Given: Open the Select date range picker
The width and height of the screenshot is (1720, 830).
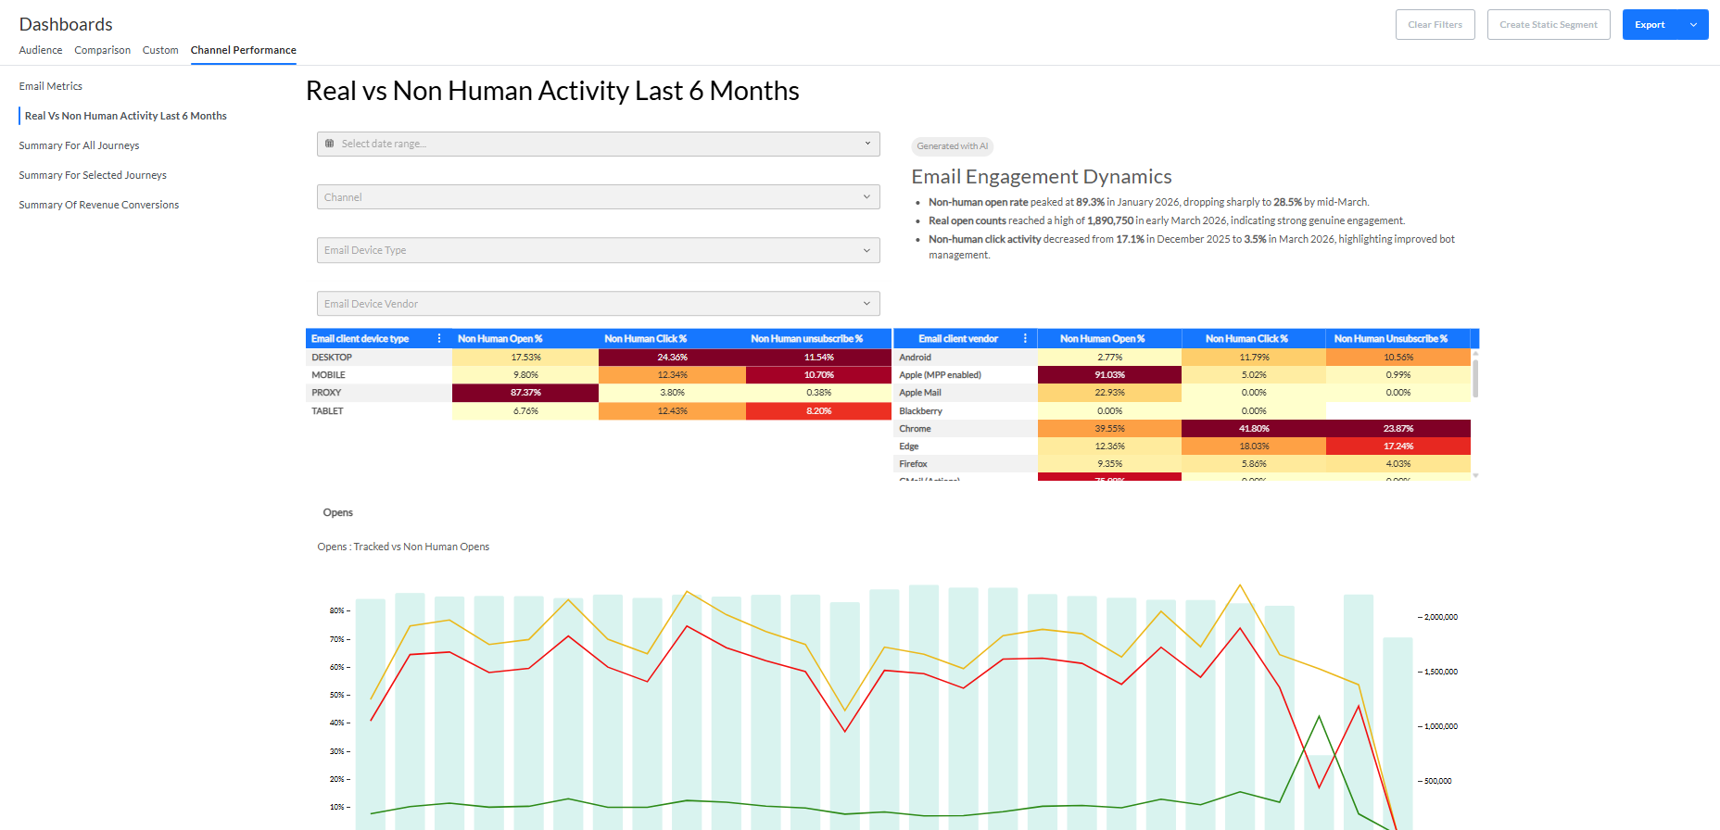Looking at the screenshot, I should [598, 144].
